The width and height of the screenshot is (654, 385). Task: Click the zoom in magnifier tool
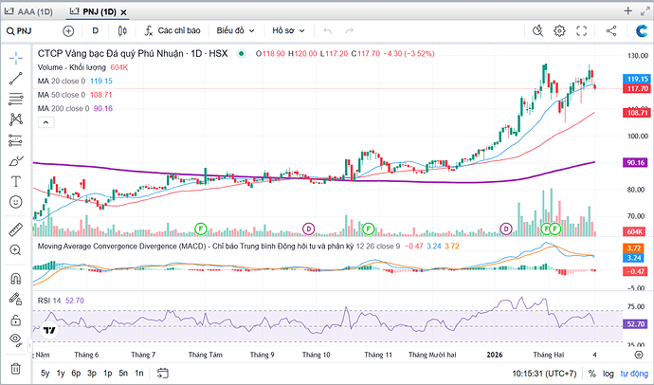(15, 249)
